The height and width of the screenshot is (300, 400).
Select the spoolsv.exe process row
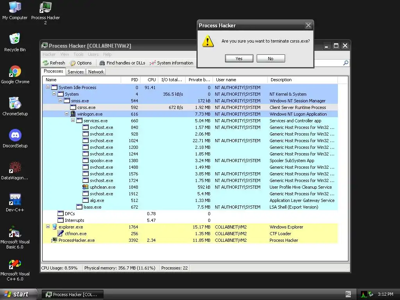[190, 160]
